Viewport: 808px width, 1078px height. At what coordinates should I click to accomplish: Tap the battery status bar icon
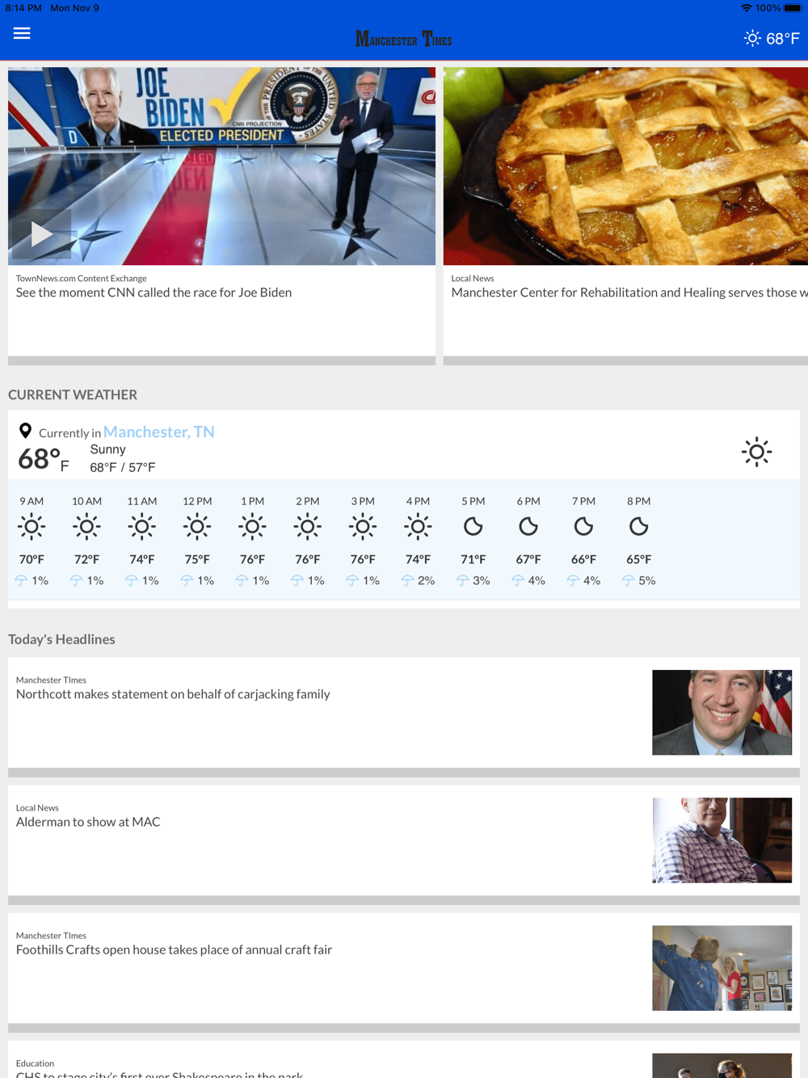(x=793, y=8)
